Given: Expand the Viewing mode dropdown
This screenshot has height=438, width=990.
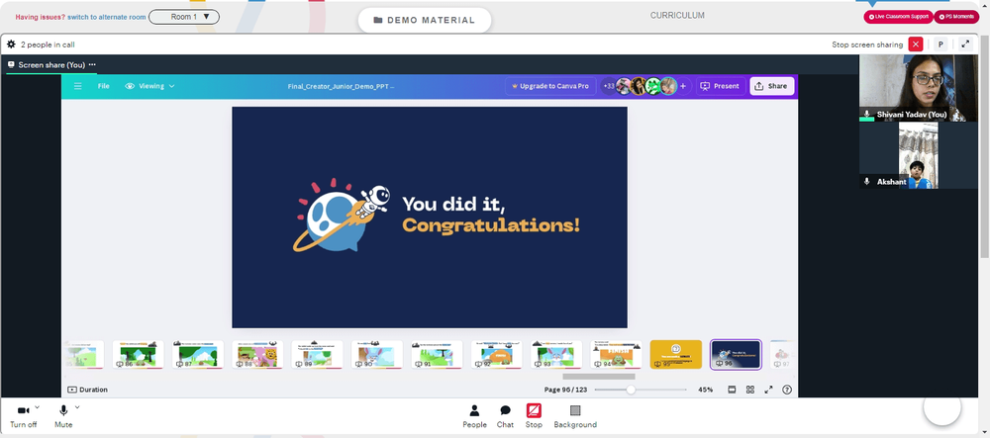Looking at the screenshot, I should point(149,86).
